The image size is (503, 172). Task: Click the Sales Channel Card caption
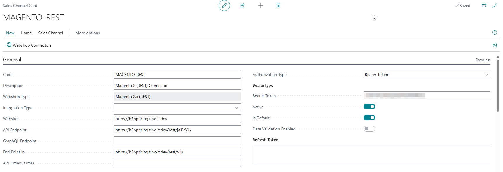20,6
